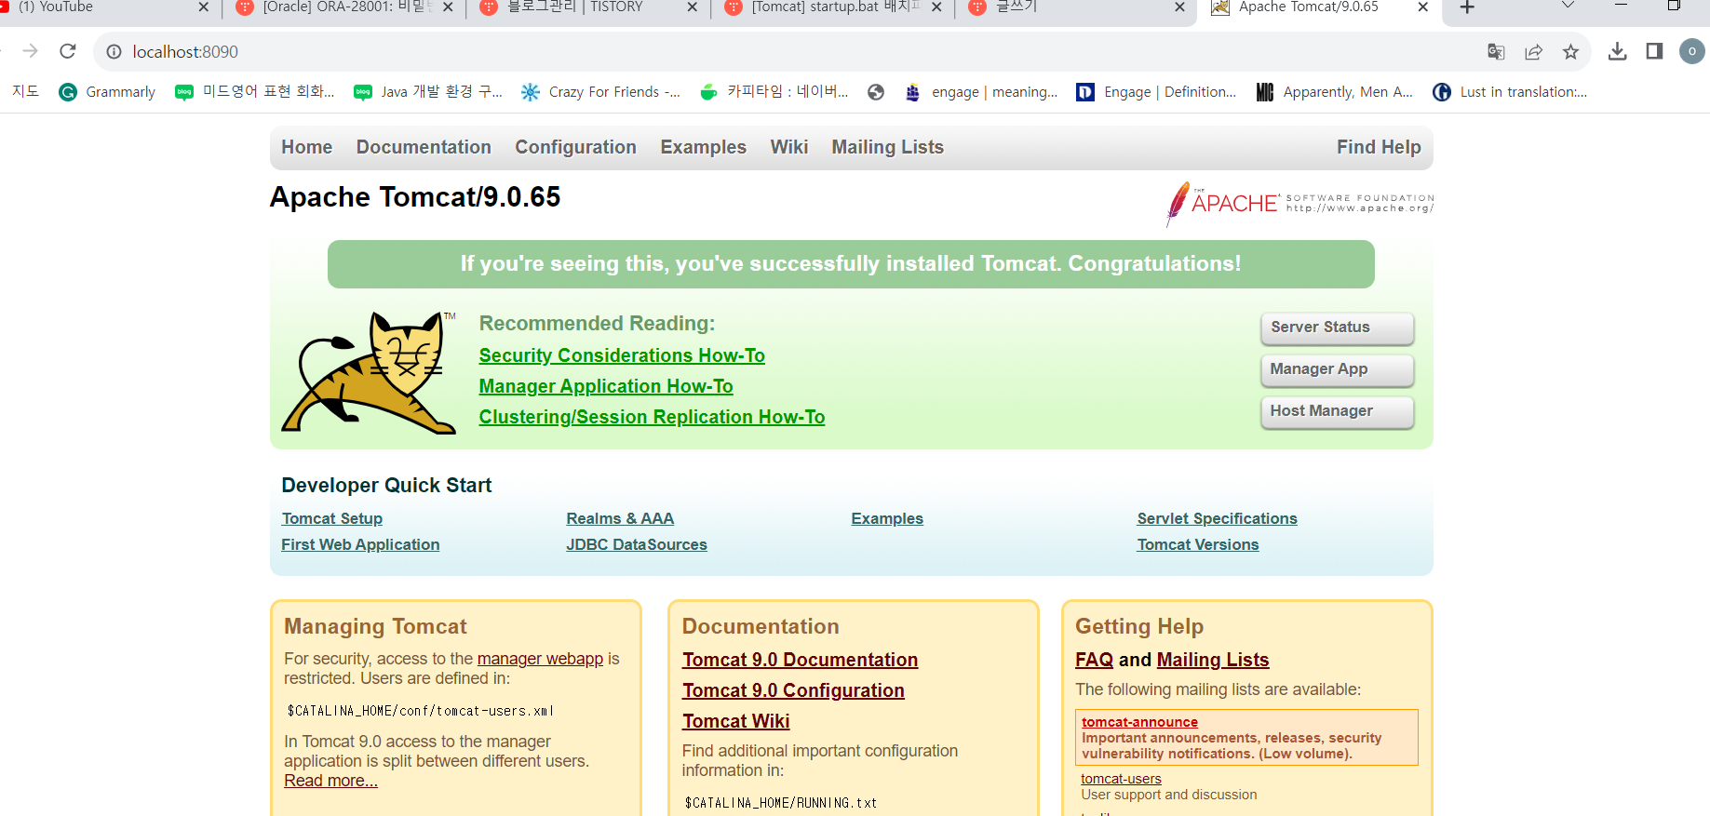
Task: Open Examples in Tomcat navigation bar
Action: 703,147
